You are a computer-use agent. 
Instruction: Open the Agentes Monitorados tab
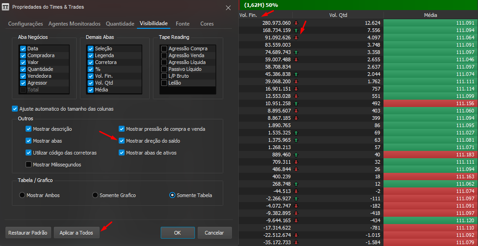(x=74, y=23)
